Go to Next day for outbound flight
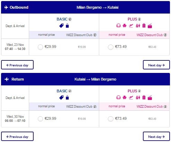171x142 pixels. (156, 65)
